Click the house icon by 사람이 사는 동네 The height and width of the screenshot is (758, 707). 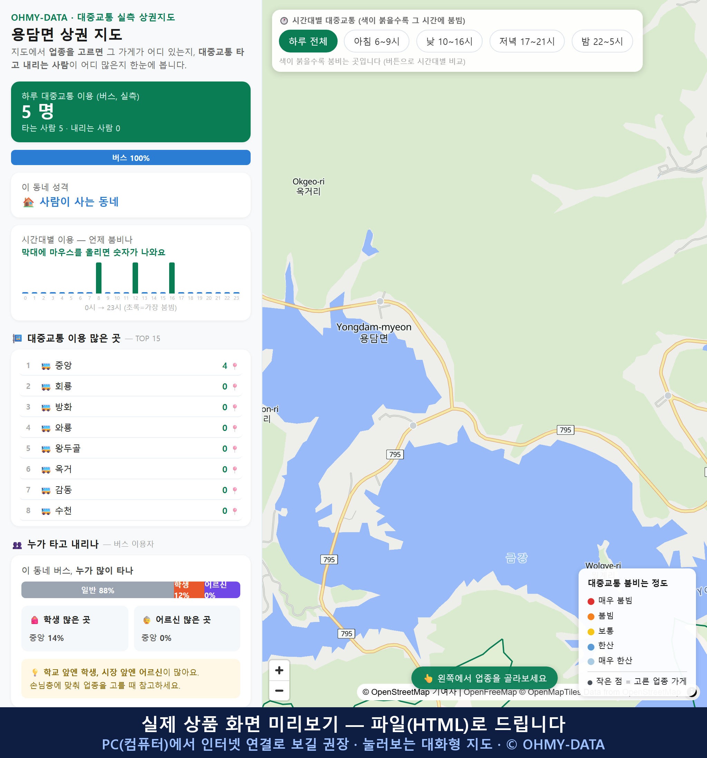coord(28,202)
